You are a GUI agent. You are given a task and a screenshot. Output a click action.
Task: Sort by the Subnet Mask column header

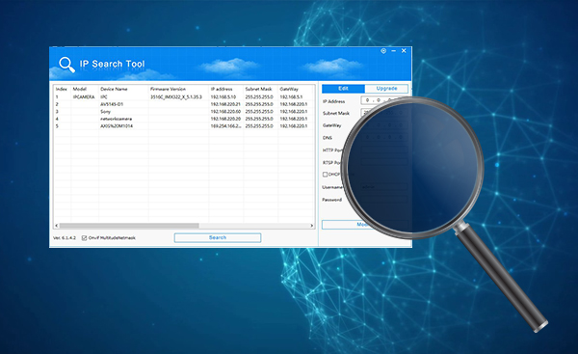(x=258, y=89)
